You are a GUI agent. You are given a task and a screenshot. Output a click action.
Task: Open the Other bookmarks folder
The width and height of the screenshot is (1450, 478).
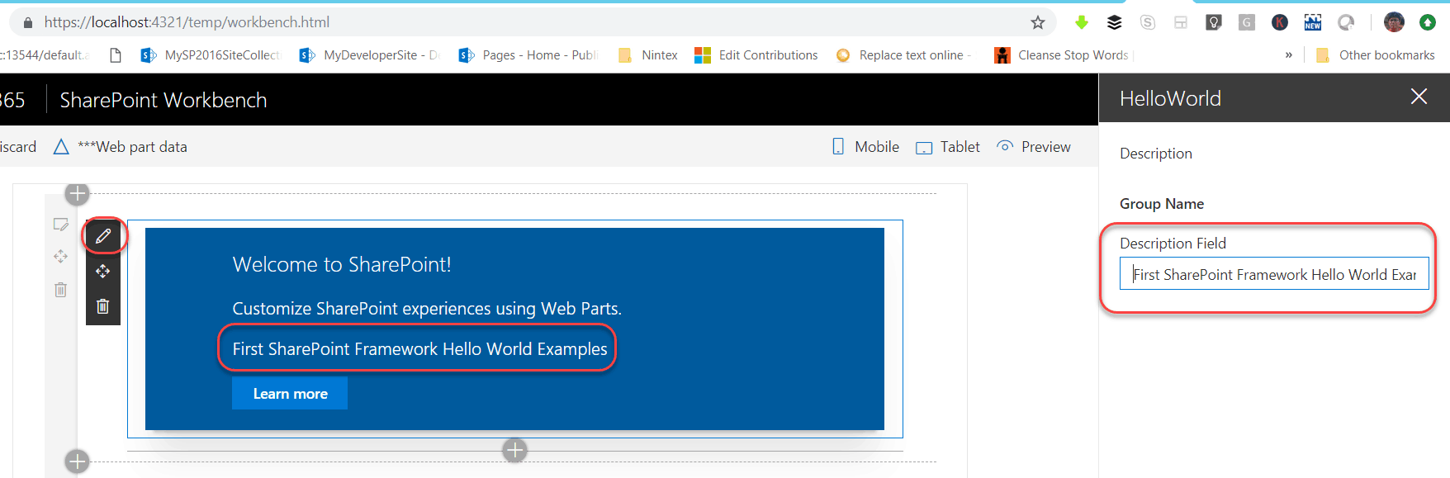click(x=1376, y=55)
